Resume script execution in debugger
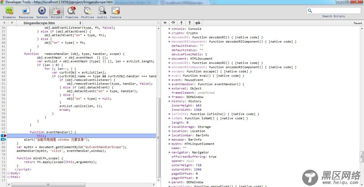The height and width of the screenshot is (187, 364). pyautogui.click(x=165, y=23)
